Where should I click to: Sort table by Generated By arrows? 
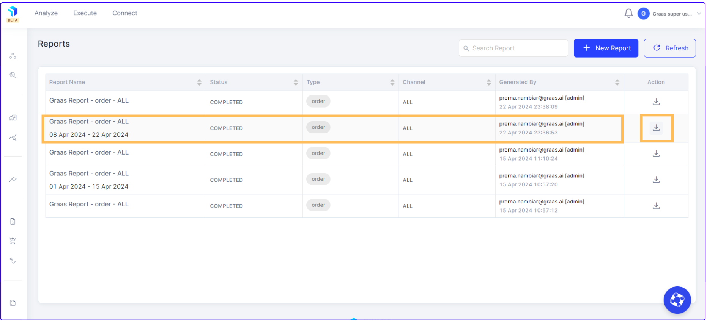click(617, 82)
